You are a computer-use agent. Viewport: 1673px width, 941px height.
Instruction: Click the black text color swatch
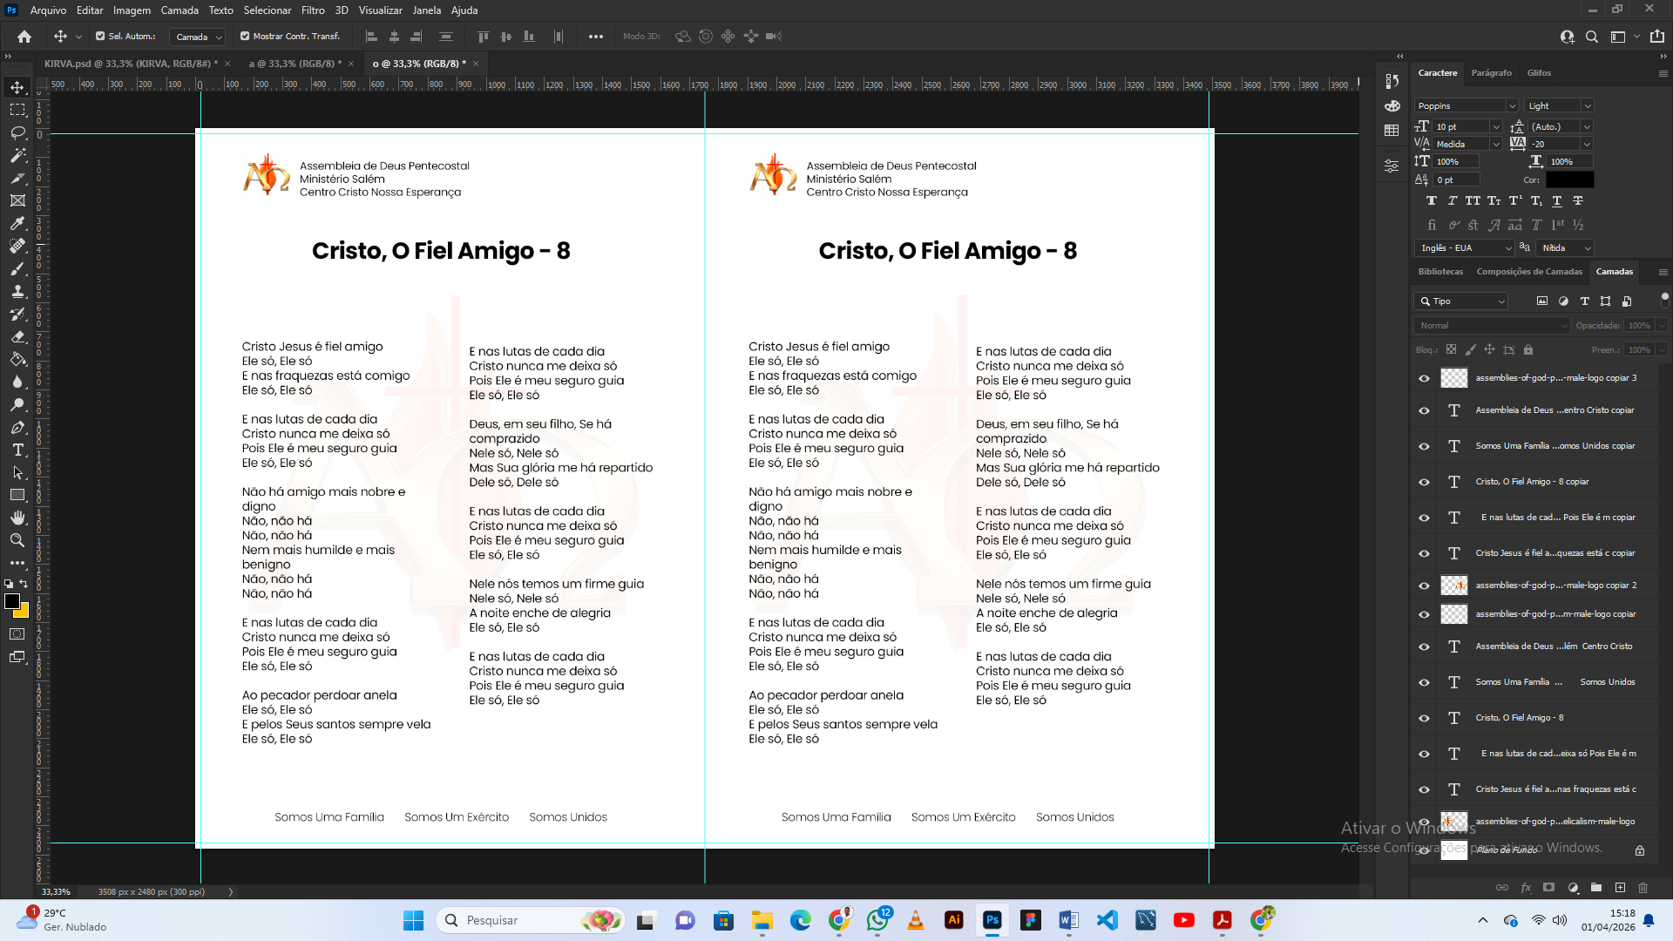pos(1569,179)
